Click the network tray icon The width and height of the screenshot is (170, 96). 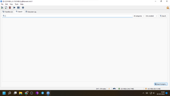click(151, 93)
